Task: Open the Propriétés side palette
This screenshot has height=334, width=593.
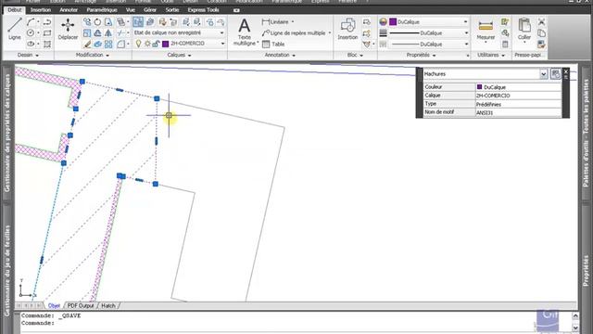Action: click(586, 270)
